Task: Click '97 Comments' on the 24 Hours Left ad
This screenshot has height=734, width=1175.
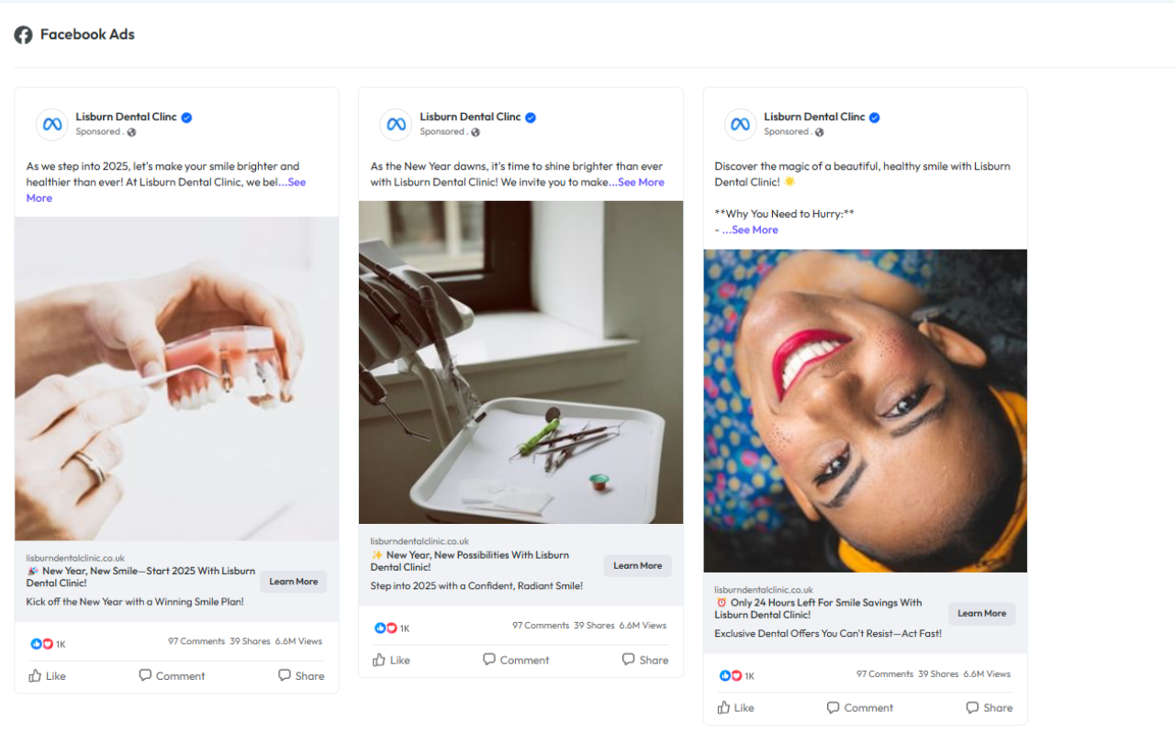Action: click(x=885, y=673)
